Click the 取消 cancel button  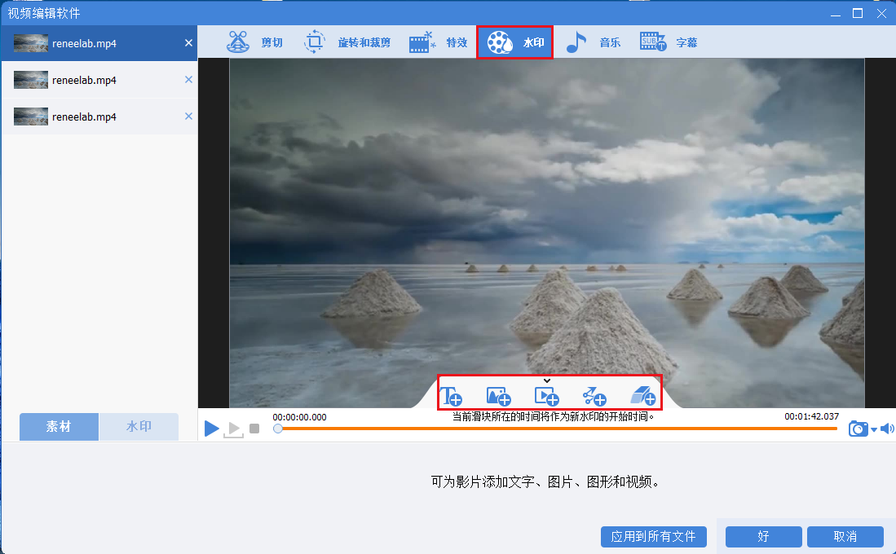coord(845,537)
